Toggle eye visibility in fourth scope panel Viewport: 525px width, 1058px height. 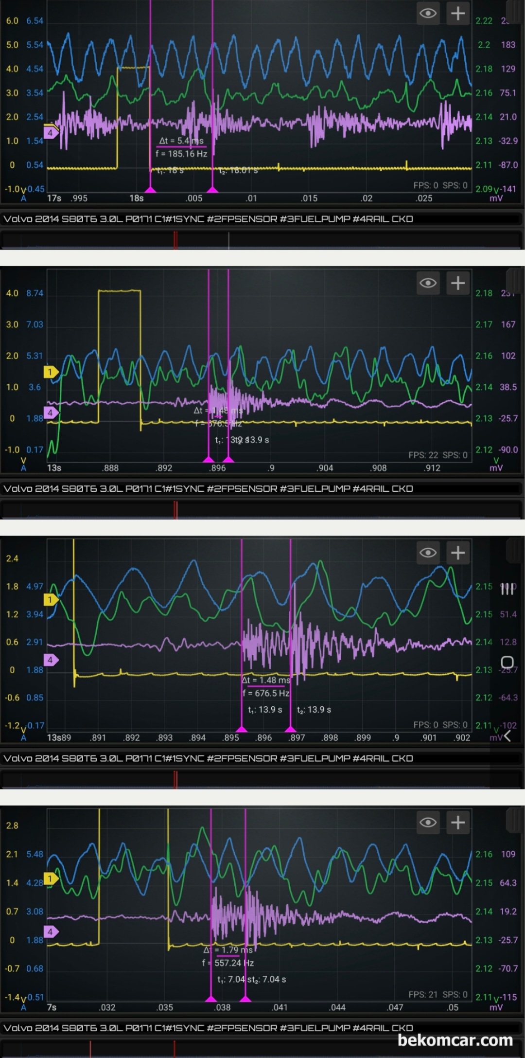click(428, 823)
